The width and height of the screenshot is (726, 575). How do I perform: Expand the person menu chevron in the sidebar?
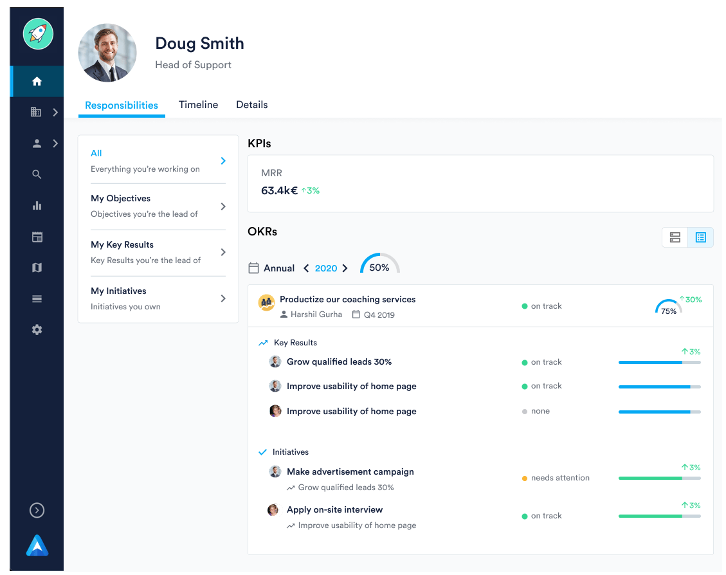55,143
